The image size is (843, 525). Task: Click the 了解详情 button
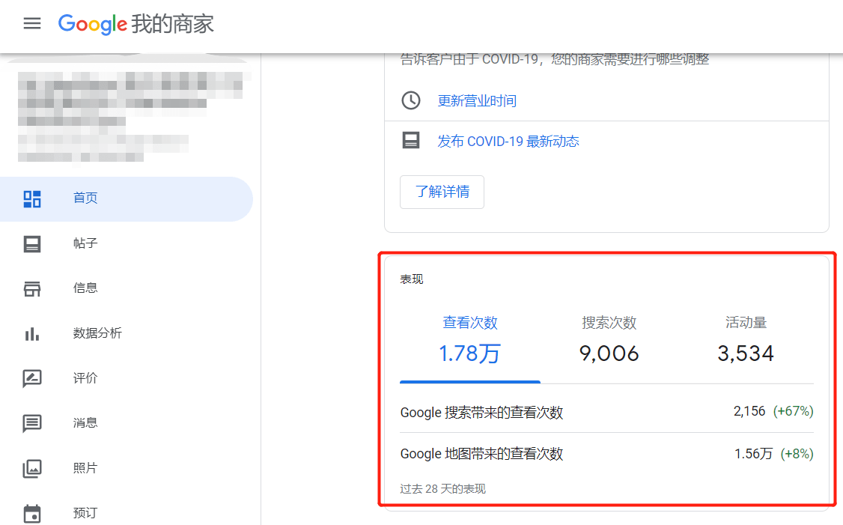coord(442,192)
